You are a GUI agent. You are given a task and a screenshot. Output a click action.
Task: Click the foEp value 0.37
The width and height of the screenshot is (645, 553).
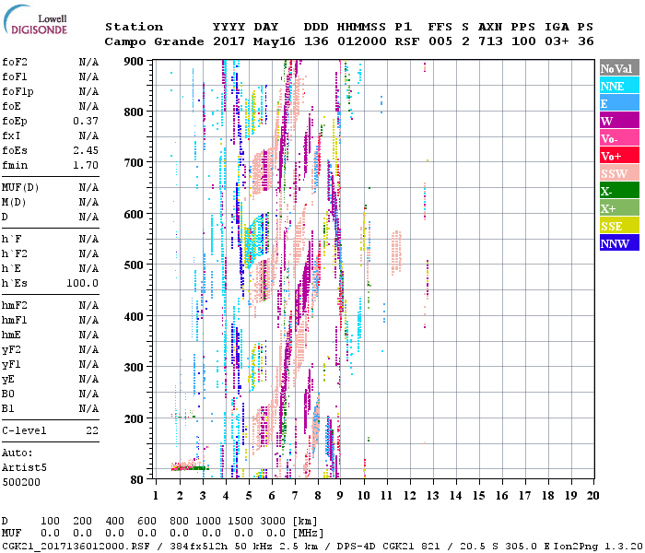pyautogui.click(x=86, y=121)
